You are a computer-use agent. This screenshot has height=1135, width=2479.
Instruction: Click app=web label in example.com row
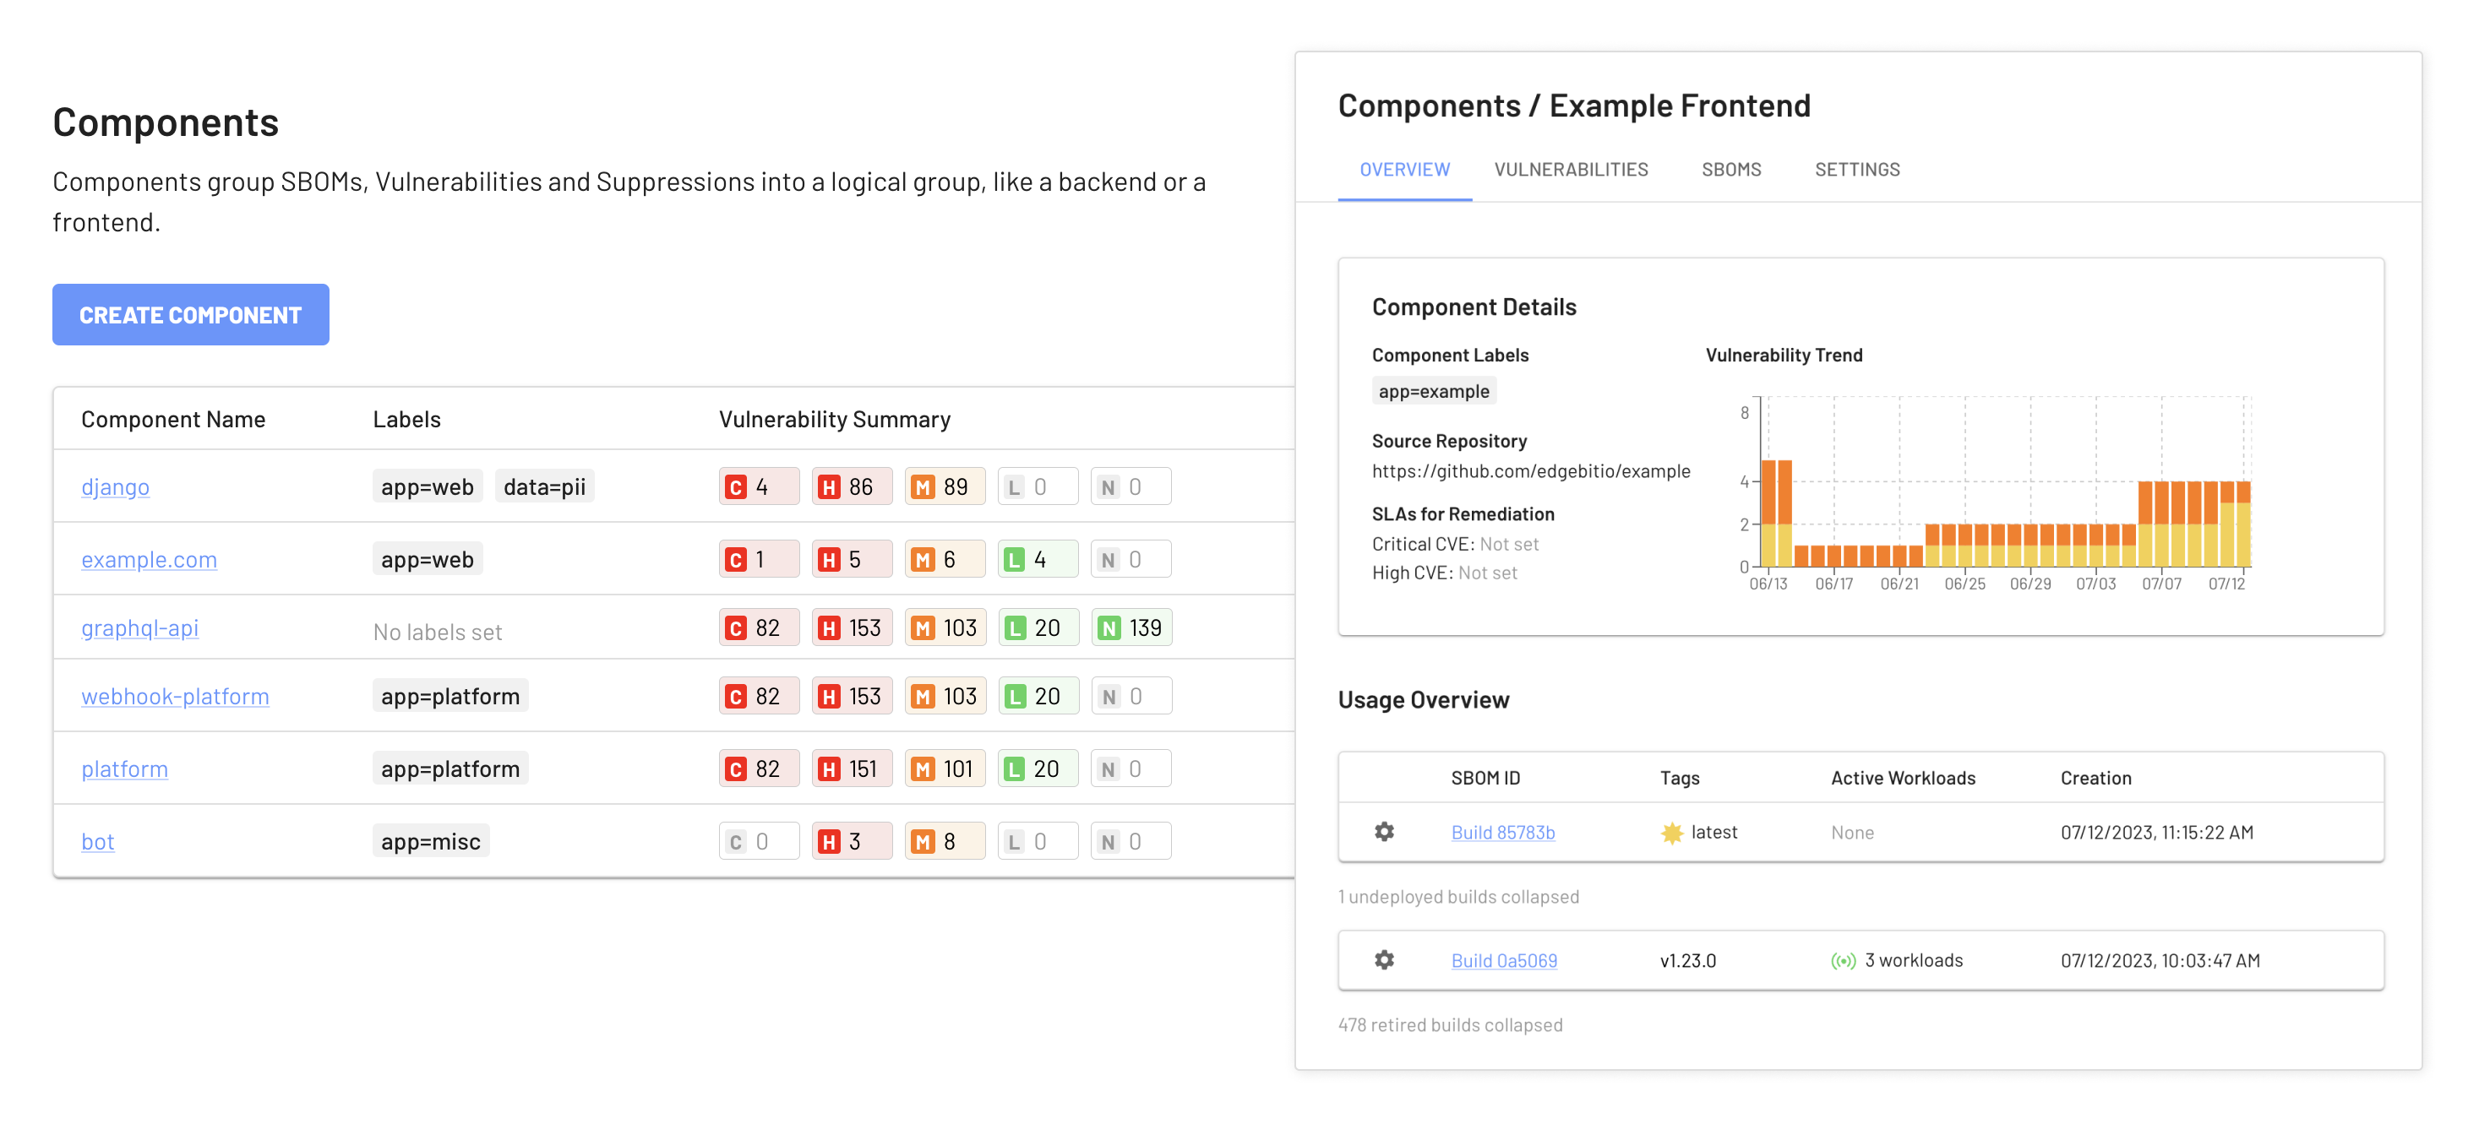click(428, 559)
